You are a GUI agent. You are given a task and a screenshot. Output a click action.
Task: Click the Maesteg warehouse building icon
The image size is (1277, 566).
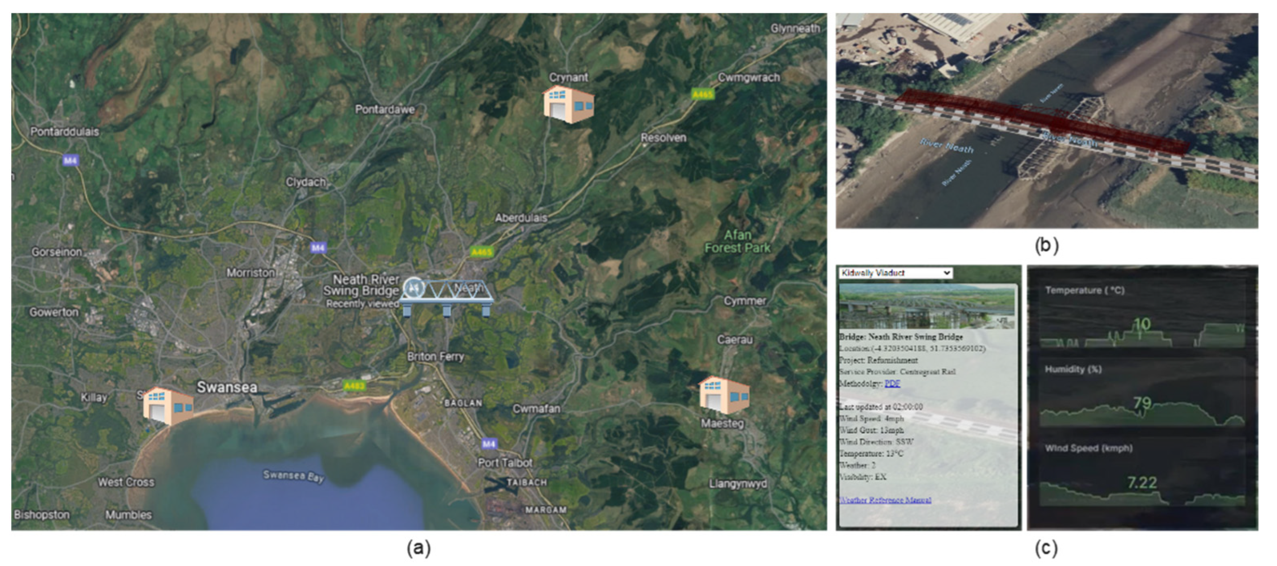point(724,395)
